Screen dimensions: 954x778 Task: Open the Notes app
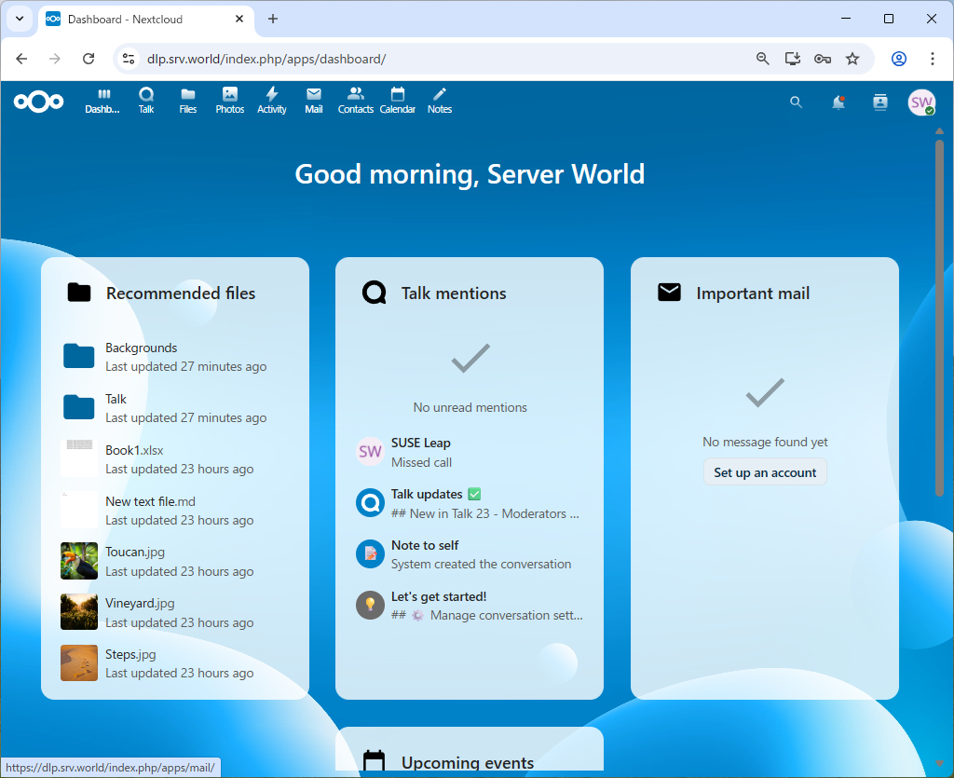(440, 101)
